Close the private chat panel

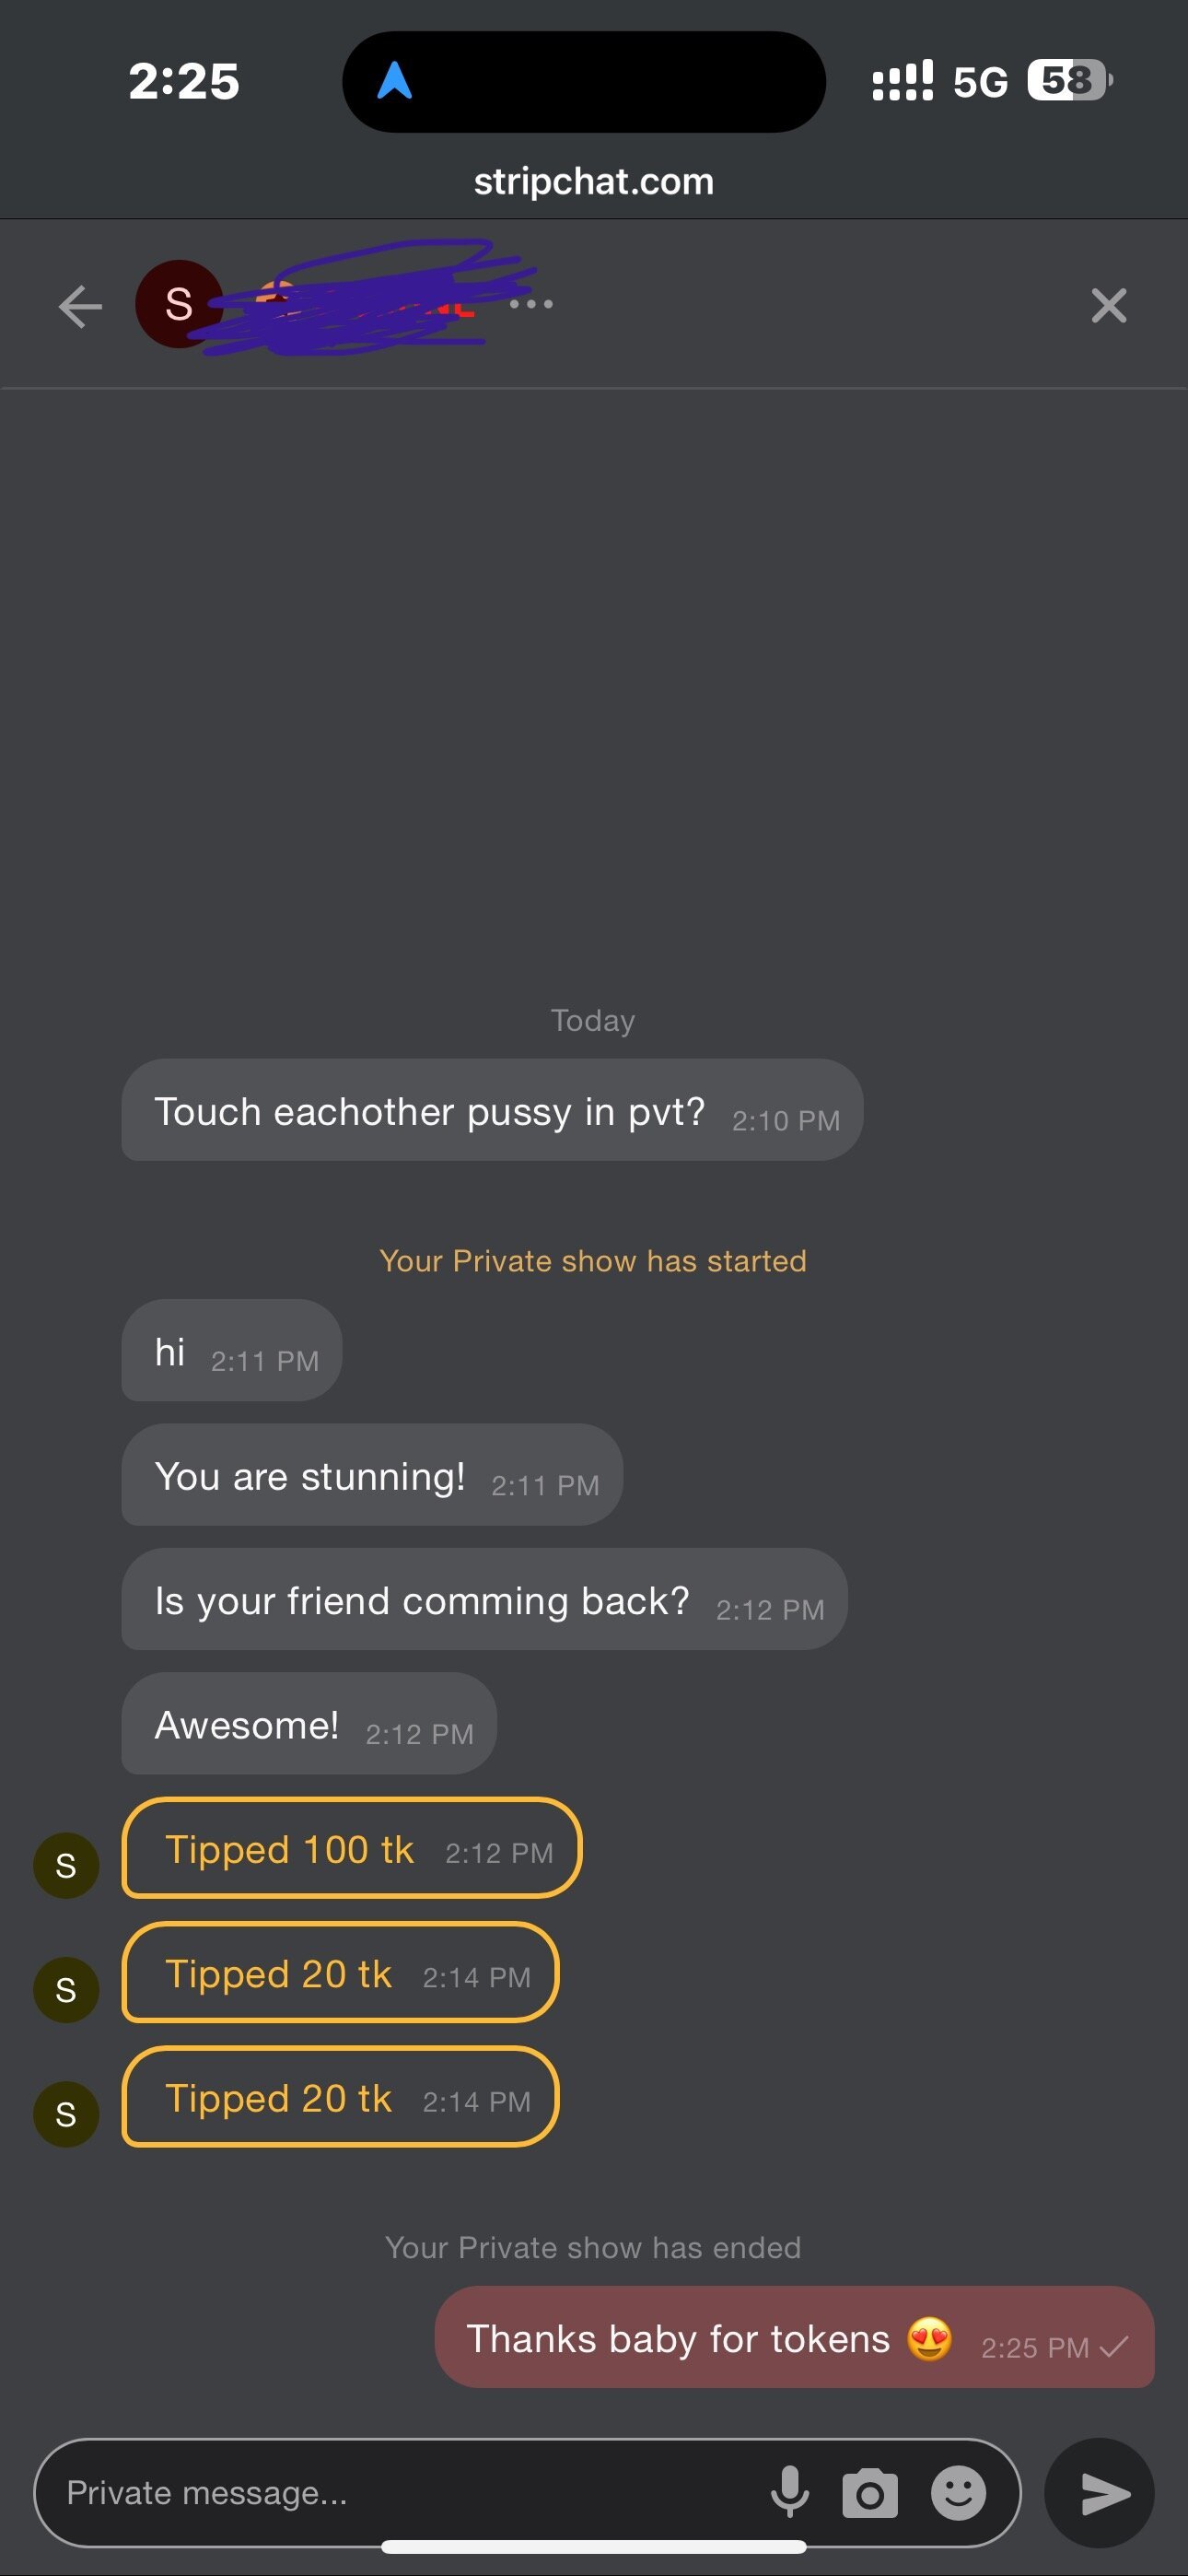(1108, 305)
